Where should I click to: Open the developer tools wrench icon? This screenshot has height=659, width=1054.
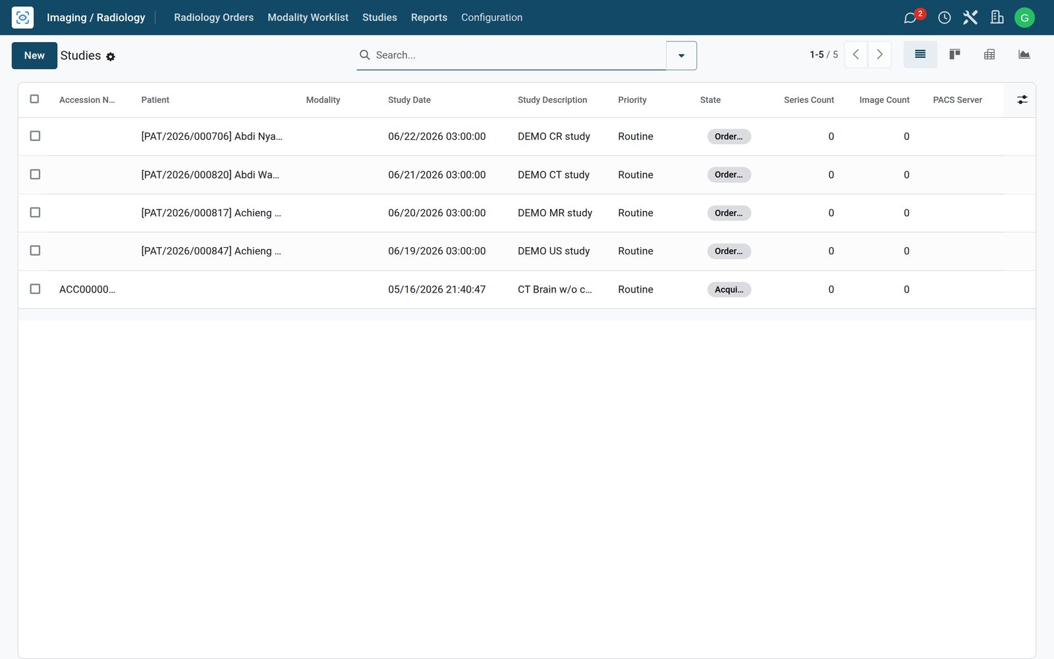point(970,18)
